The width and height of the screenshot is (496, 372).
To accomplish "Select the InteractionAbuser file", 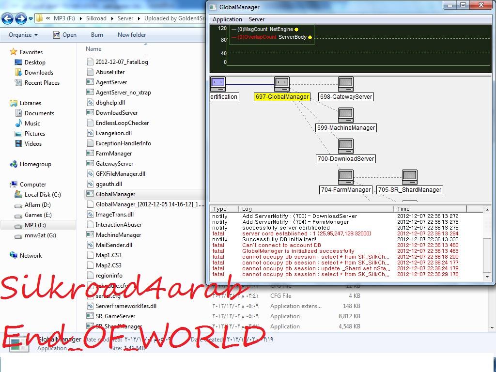I will point(119,225).
